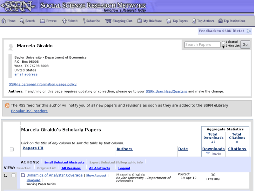Click the 'Selected' view option
The height and width of the screenshot is (191, 255).
click(24, 168)
